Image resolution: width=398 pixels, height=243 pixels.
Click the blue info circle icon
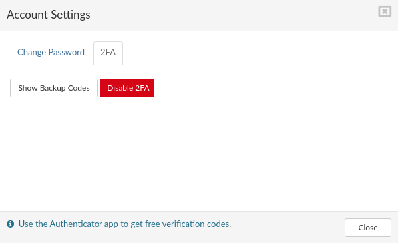[x=11, y=224]
